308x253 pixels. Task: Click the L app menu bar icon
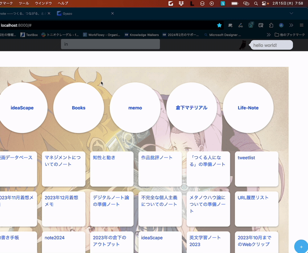[192, 3]
